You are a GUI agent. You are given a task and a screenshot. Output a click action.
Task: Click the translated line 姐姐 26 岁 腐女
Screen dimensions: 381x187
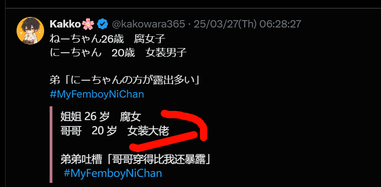tap(101, 117)
